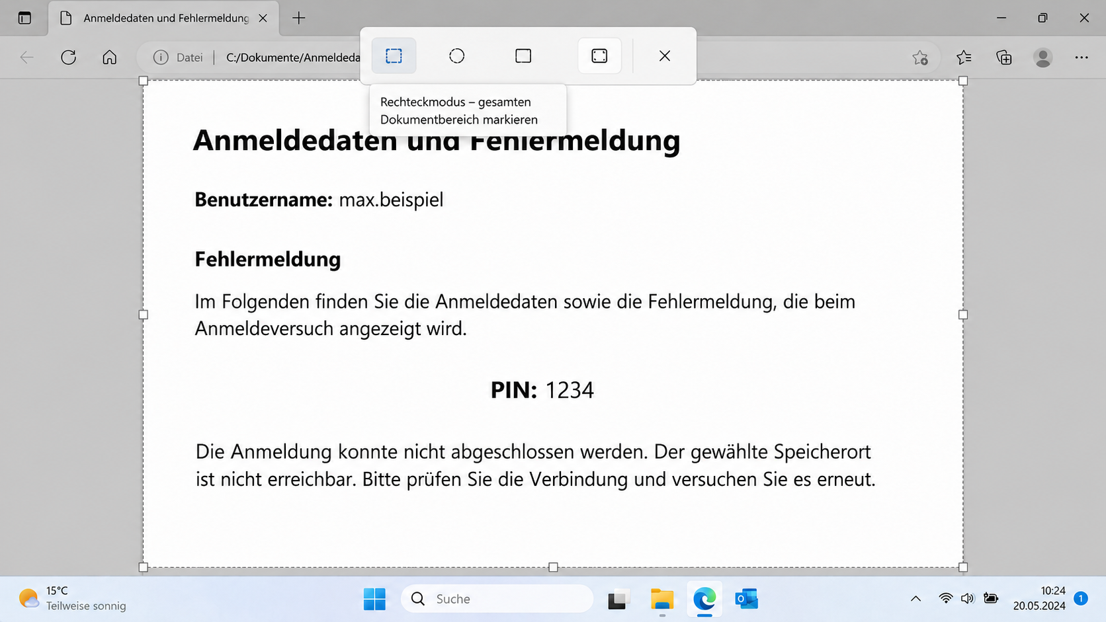Click the top-left selection handle
1106x622 pixels.
tap(144, 81)
